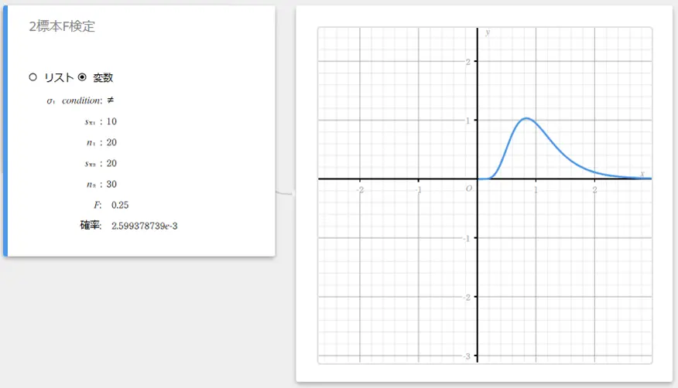Click the 2標本F検定 panel title

tap(62, 26)
